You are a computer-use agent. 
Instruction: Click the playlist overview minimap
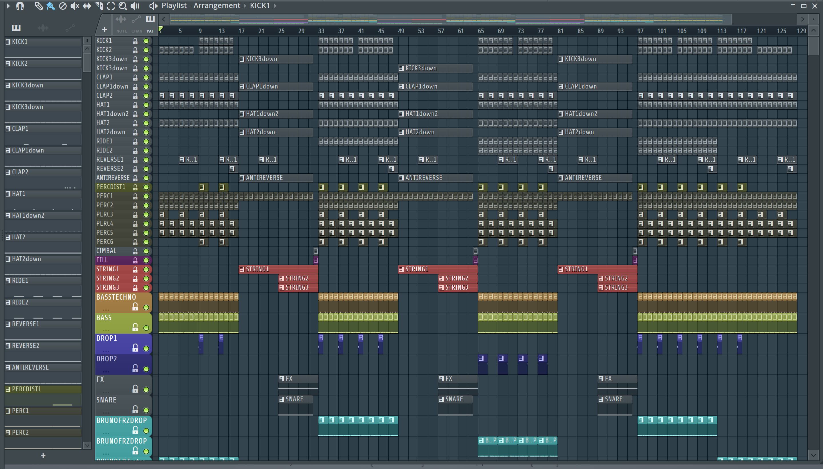tap(451, 19)
